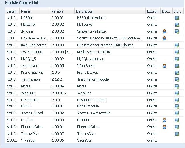
Task: Select the Mailserver name cell
Action: point(28,25)
